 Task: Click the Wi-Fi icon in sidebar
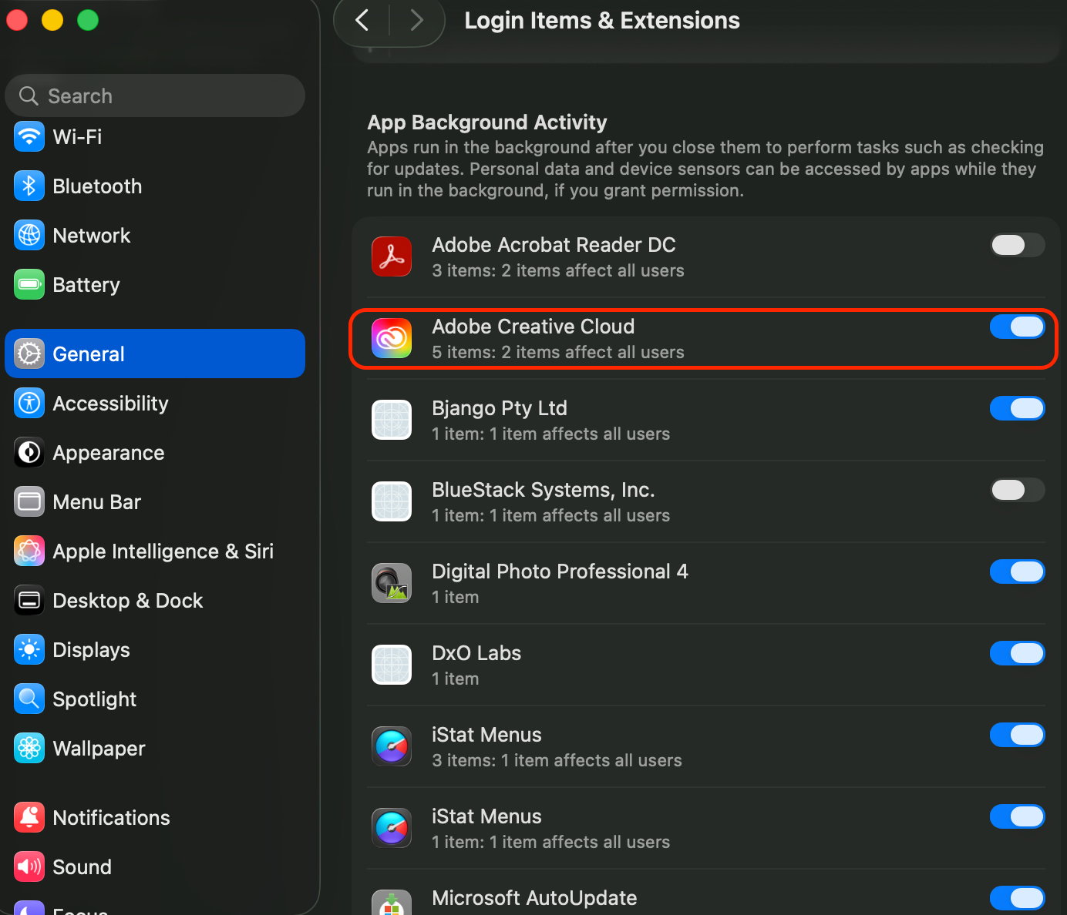[29, 137]
